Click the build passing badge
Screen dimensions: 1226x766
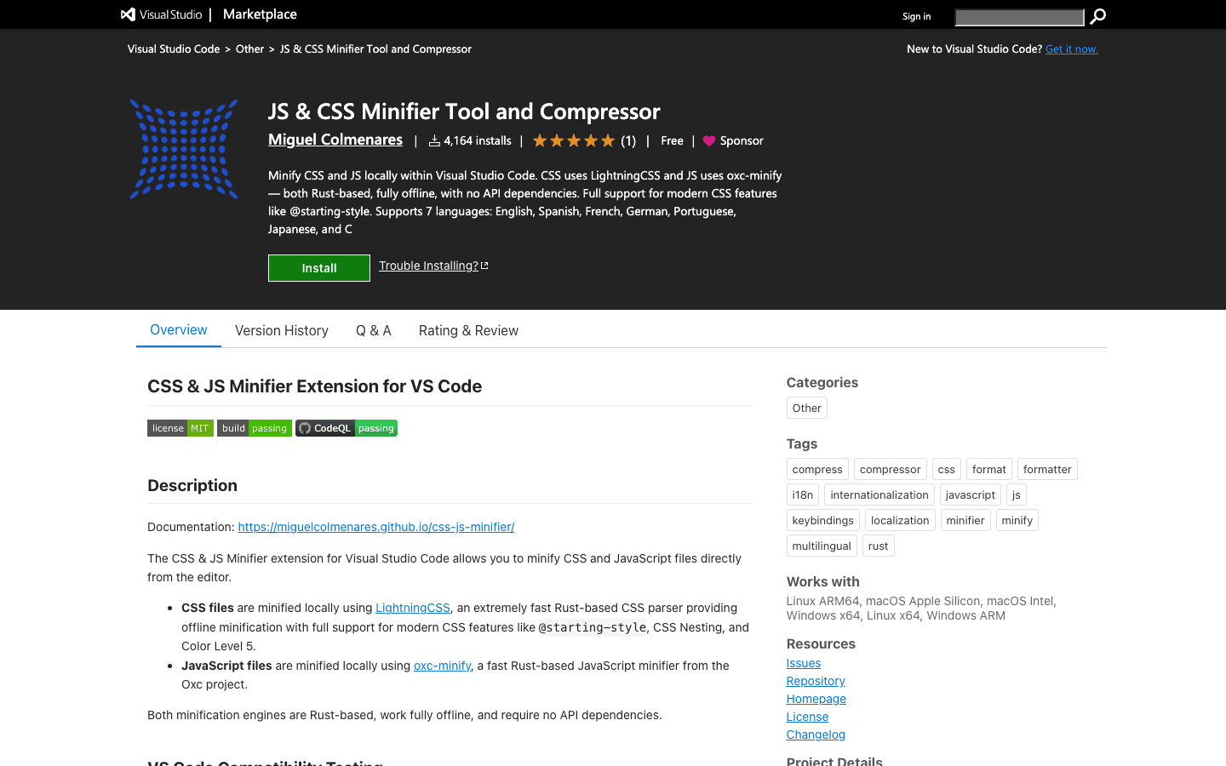click(255, 428)
